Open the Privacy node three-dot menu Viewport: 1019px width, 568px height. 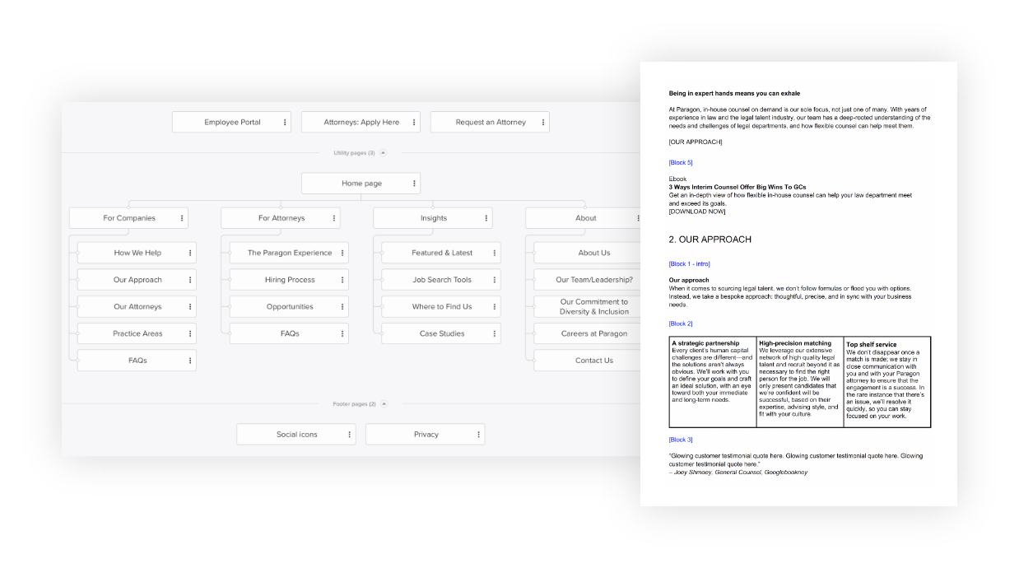click(x=478, y=435)
